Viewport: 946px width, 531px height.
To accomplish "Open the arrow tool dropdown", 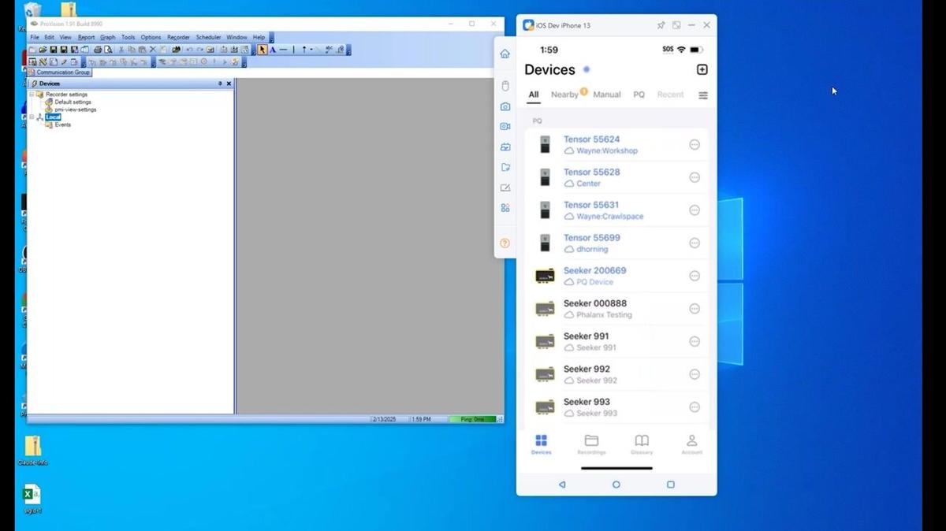I will coord(311,50).
